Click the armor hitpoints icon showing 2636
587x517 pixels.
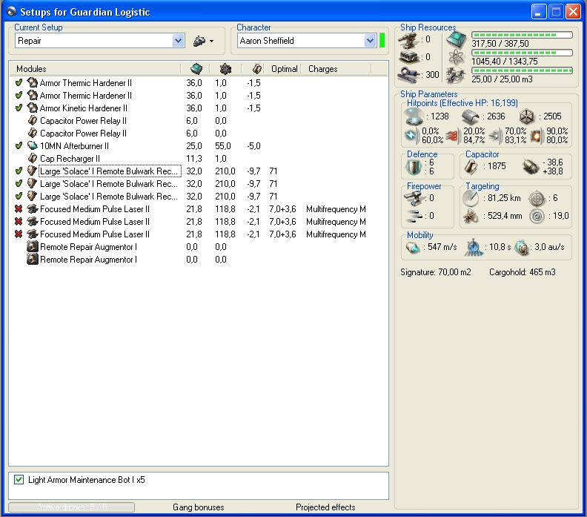coord(471,117)
